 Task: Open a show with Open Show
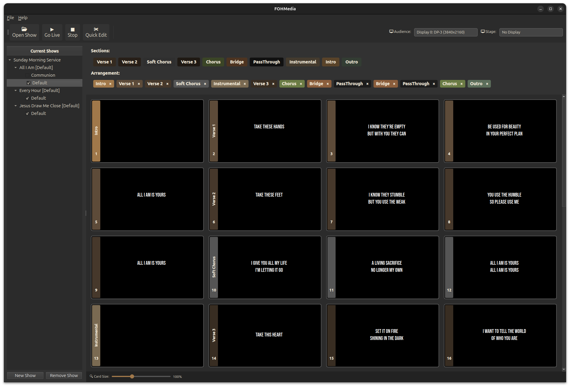point(24,32)
